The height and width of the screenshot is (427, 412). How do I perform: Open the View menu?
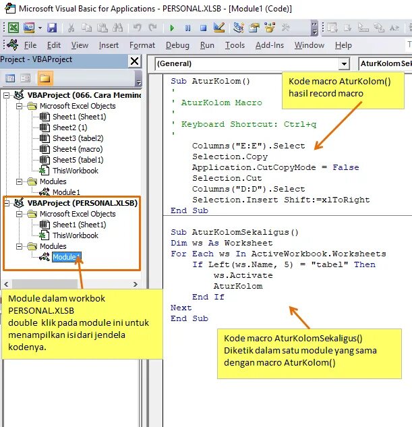tap(80, 45)
